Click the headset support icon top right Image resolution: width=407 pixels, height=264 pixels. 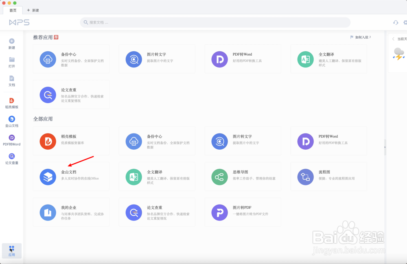click(396, 22)
